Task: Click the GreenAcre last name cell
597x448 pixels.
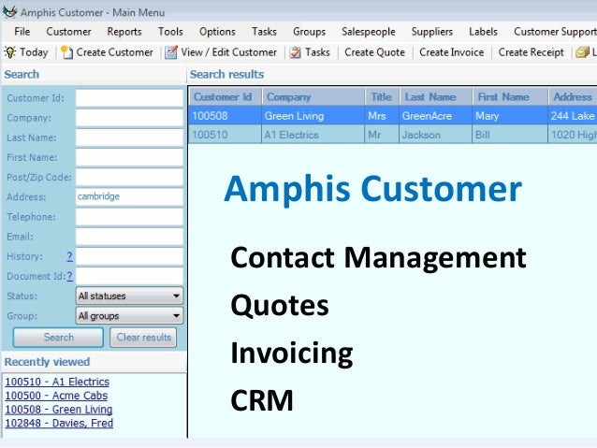Action: 435,116
